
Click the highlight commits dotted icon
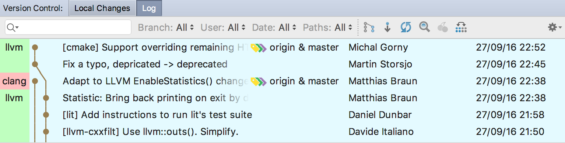[461, 27]
